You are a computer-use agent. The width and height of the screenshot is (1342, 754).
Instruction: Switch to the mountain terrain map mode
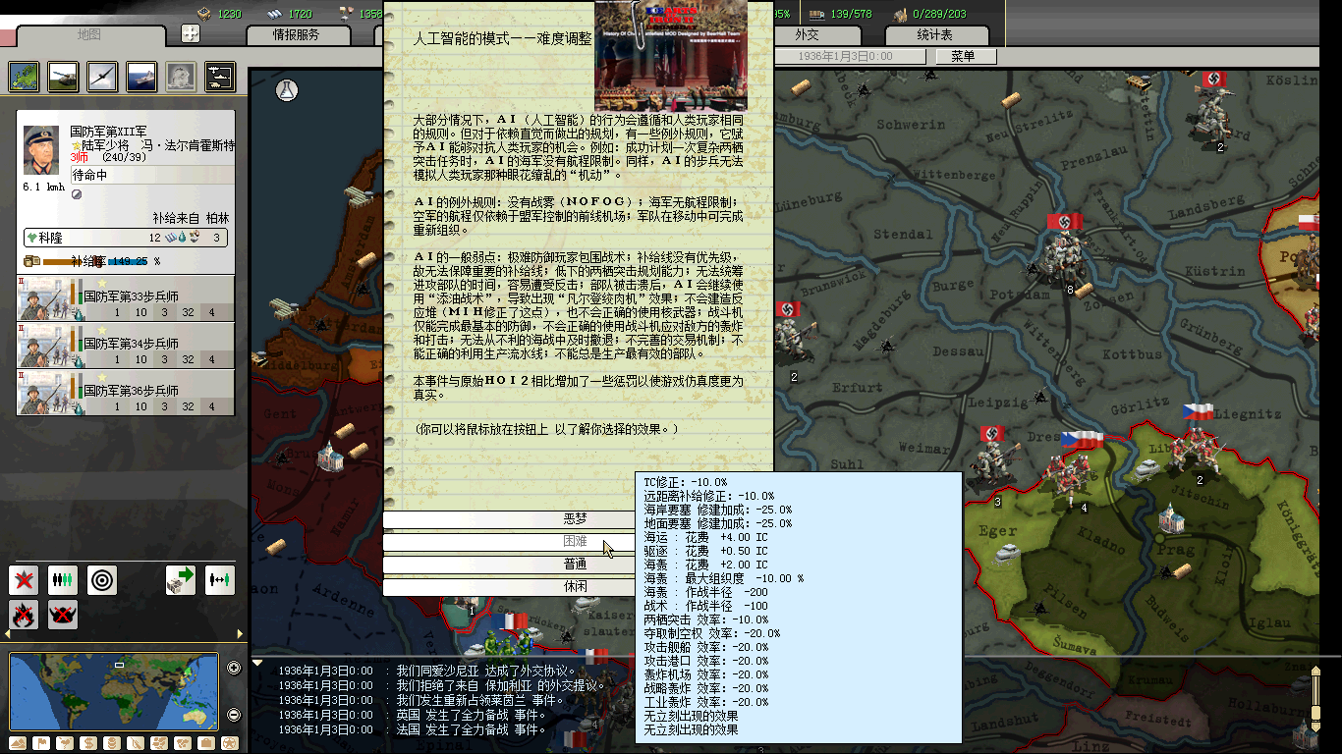(17, 743)
